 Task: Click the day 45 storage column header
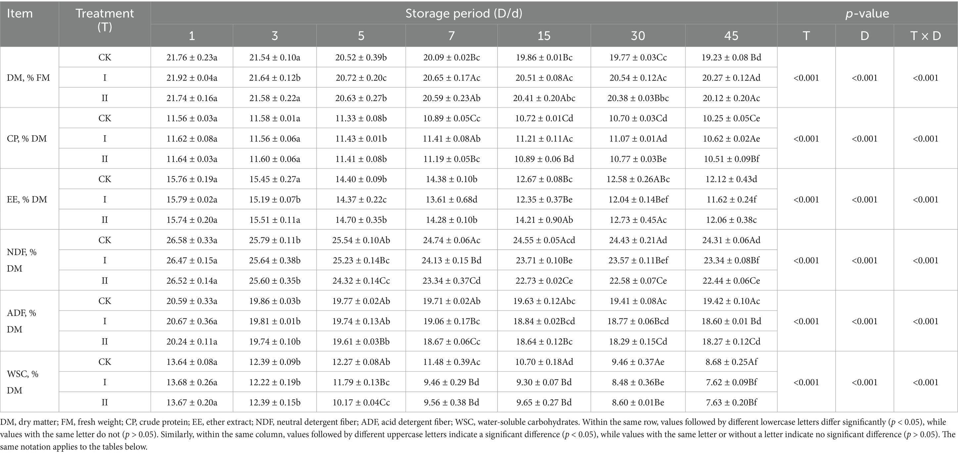(x=731, y=36)
